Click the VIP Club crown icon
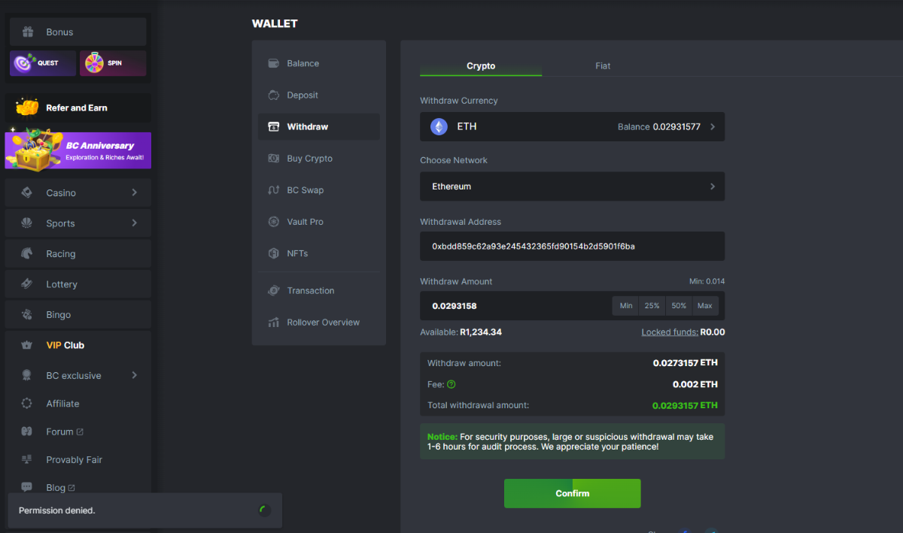This screenshot has height=533, width=903. tap(27, 345)
